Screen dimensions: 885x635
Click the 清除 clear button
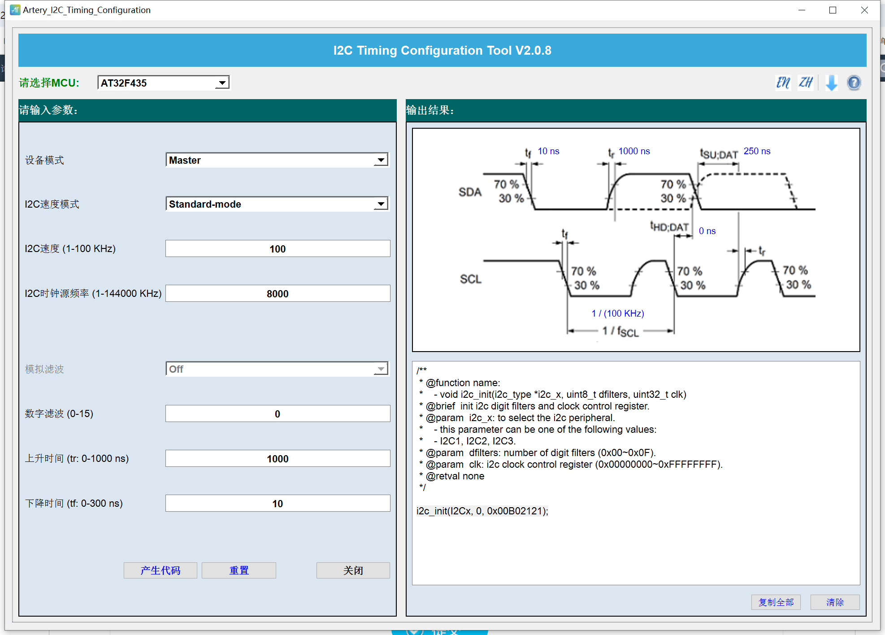pos(835,602)
